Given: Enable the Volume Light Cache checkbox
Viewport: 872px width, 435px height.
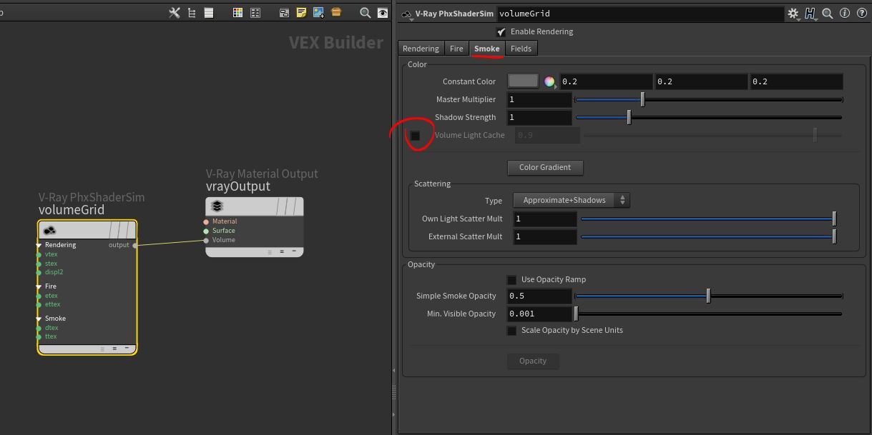Looking at the screenshot, I should click(x=415, y=136).
